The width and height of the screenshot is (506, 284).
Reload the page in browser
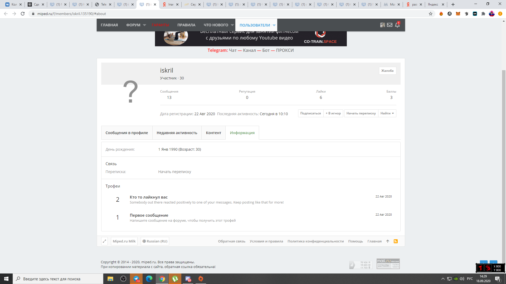click(x=23, y=14)
